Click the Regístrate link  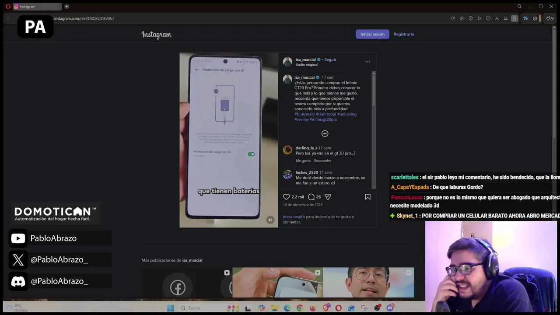pos(404,34)
